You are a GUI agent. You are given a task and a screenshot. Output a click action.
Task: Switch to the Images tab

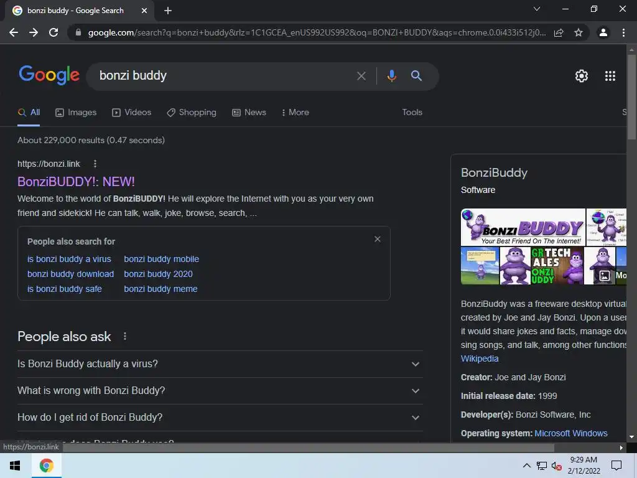[x=76, y=113]
